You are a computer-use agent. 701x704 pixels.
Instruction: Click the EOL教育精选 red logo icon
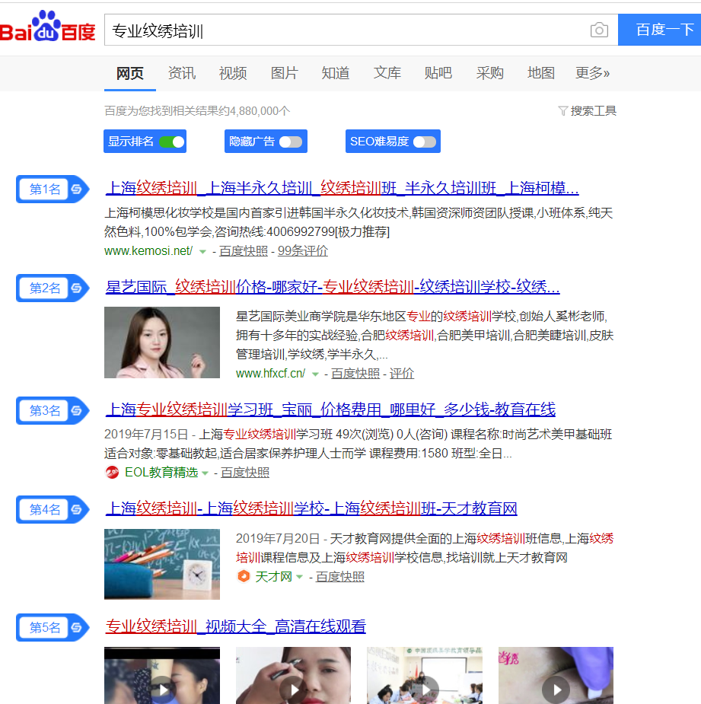tap(112, 473)
